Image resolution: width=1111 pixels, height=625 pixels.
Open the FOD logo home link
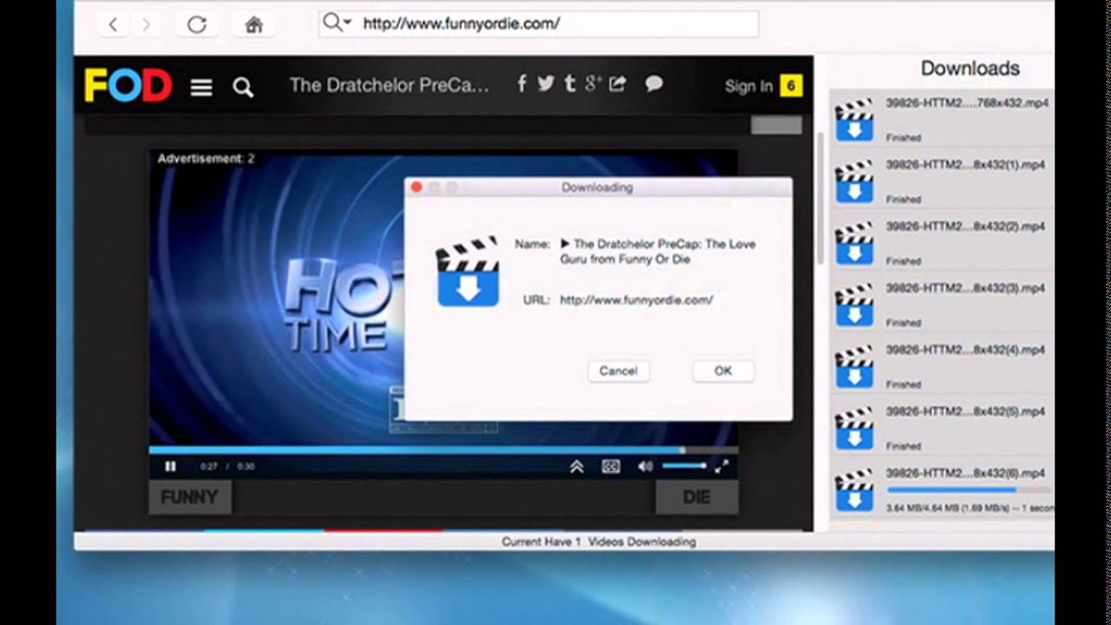pos(128,86)
